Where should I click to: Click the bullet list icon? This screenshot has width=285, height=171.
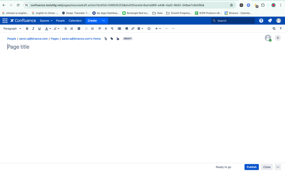[65, 28]
